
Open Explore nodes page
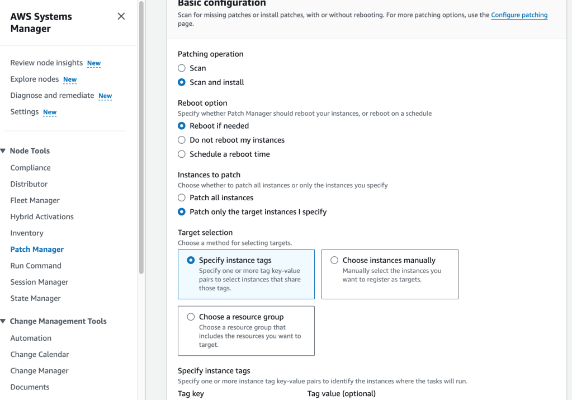(34, 79)
